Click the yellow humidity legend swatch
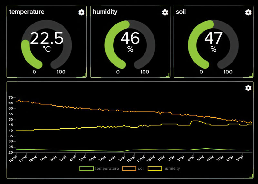 [155, 169]
